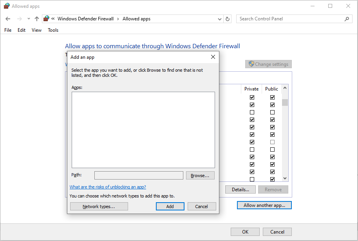This screenshot has width=358, height=241.
Task: Go up one level with the up arrow
Action: [36, 19]
